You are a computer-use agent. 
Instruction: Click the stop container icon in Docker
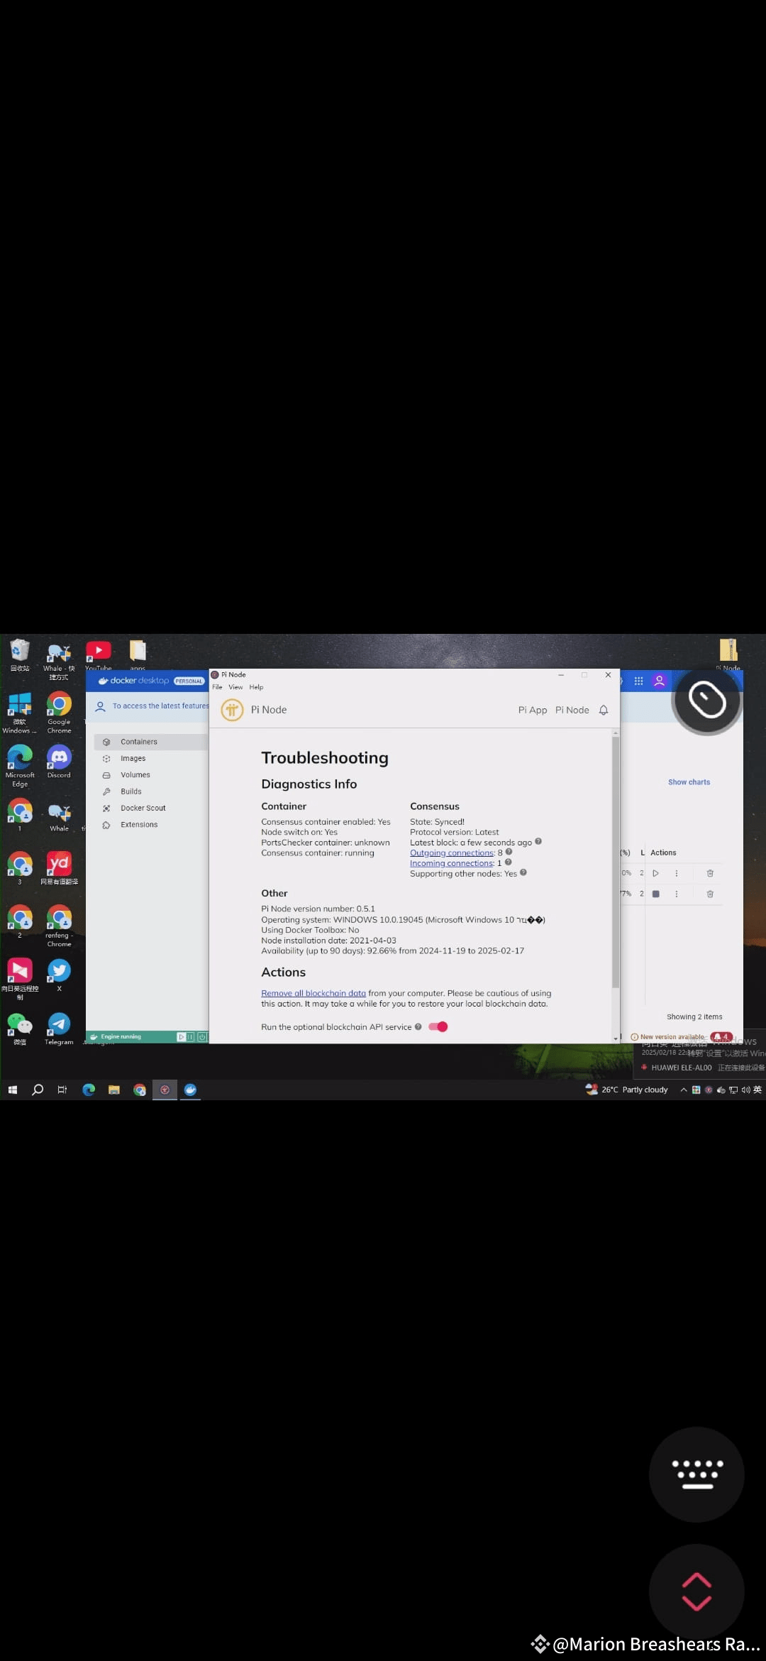click(x=656, y=894)
